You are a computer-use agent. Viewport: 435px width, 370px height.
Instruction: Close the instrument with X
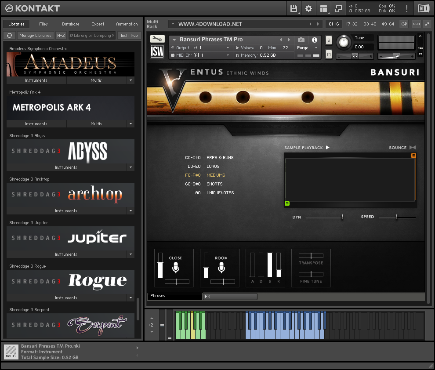pos(420,36)
